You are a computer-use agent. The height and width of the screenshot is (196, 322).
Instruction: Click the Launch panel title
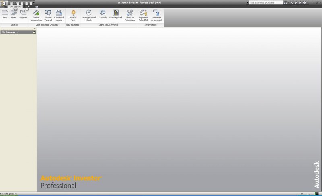point(14,25)
